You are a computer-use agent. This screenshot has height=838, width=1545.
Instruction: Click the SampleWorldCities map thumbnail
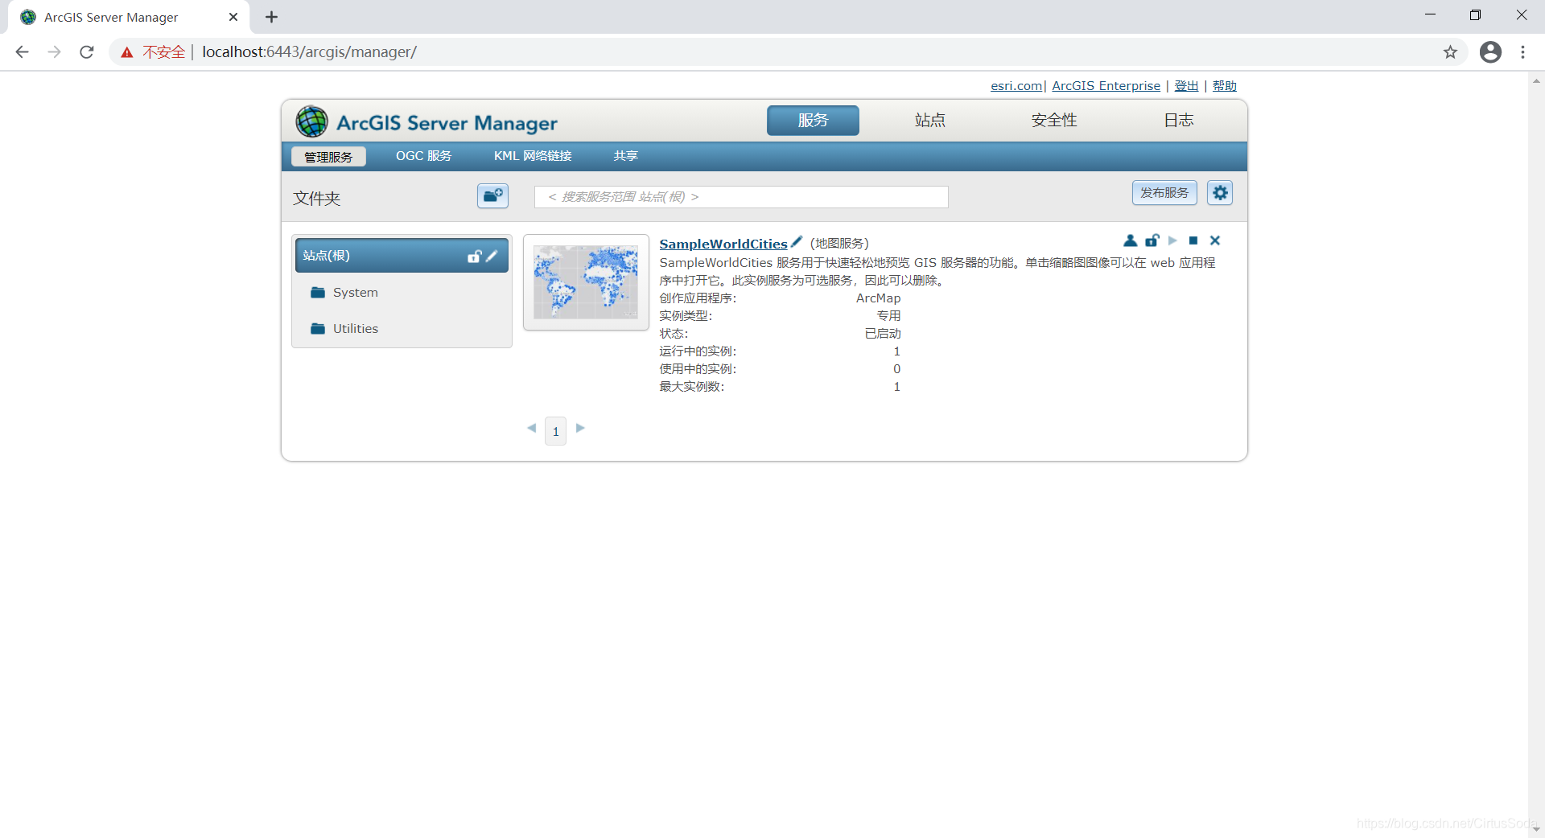(586, 282)
